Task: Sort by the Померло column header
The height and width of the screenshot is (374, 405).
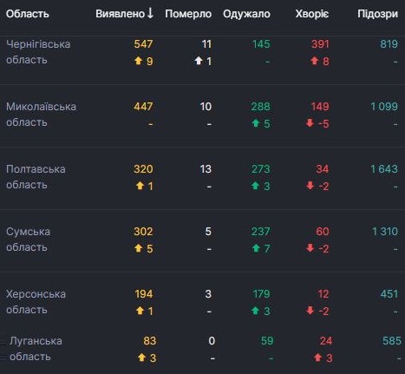Action: [188, 14]
